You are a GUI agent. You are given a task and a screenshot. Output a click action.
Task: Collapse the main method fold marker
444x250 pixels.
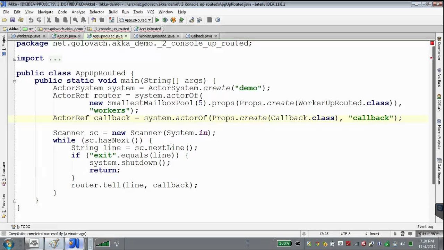[15, 82]
